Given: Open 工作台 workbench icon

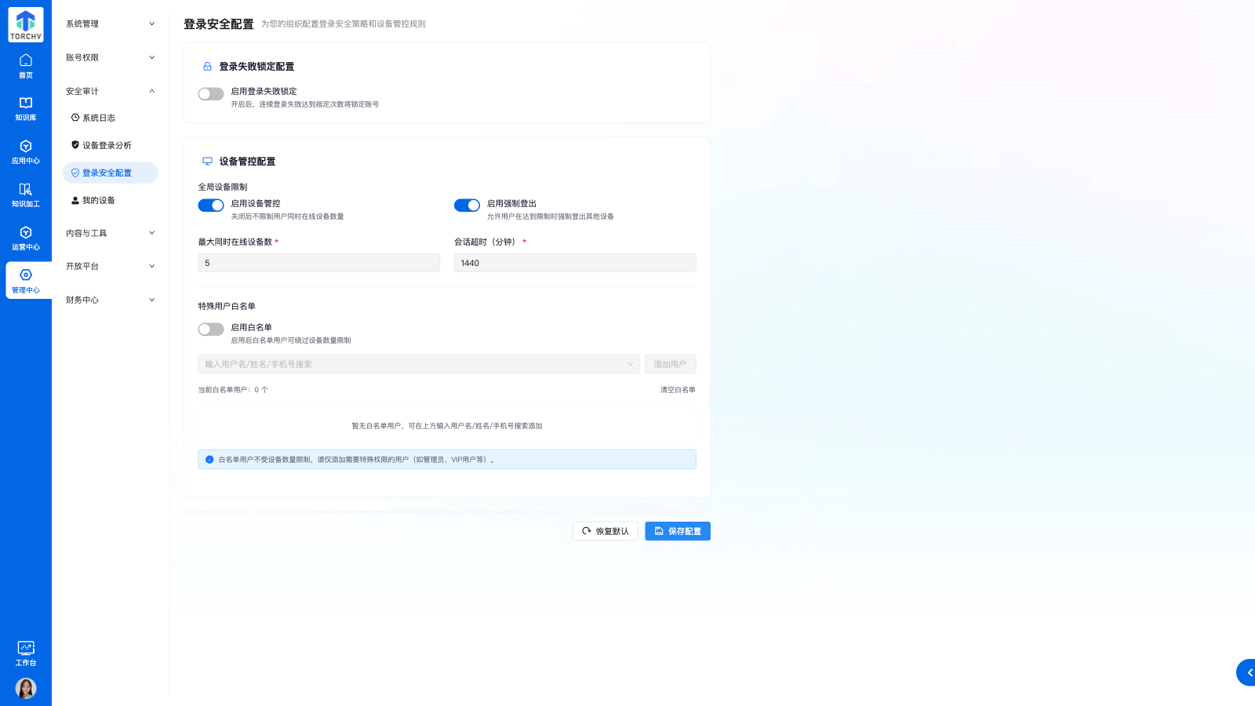Looking at the screenshot, I should point(26,653).
